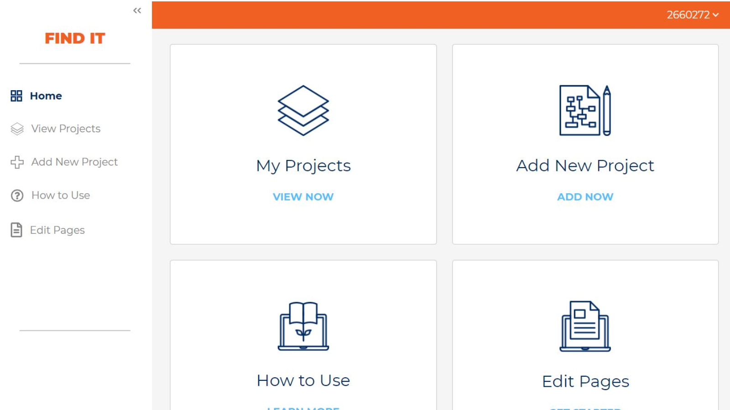Viewport: 730px width, 410px height.
Task: Open the 2660272 account dropdown
Action: point(692,15)
